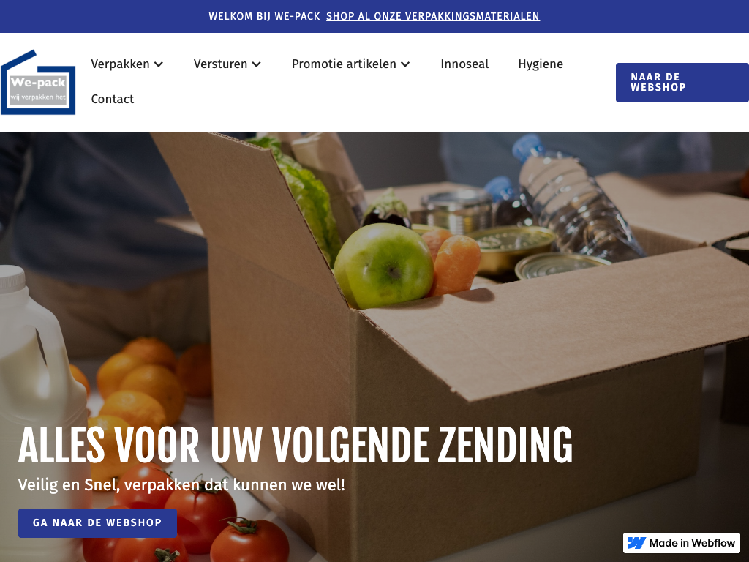Open the Promotie artikelen menu
749x562 pixels.
[344, 64]
